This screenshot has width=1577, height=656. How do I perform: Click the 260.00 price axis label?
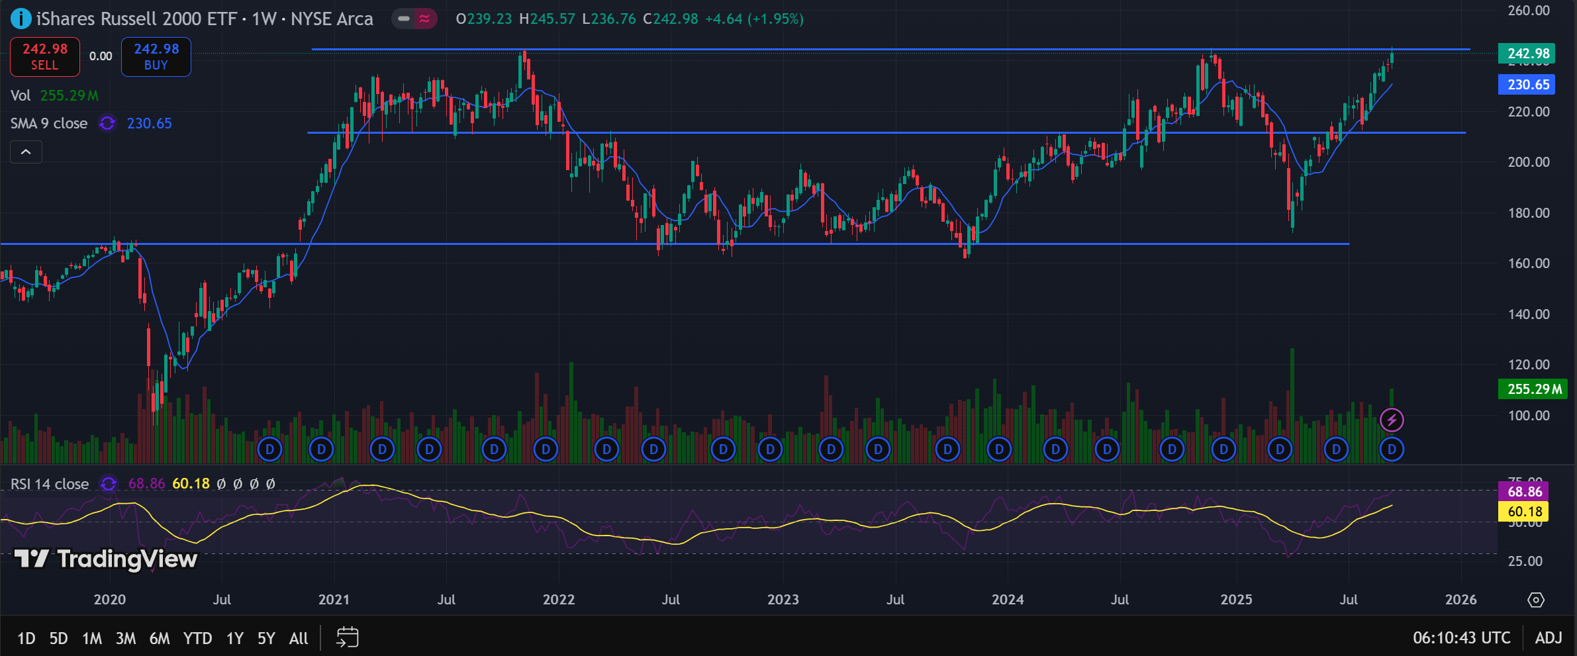pyautogui.click(x=1529, y=10)
